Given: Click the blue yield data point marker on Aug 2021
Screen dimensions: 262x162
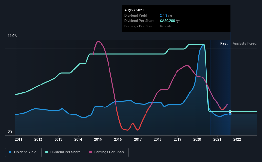Looking at the screenshot, I should pos(230,114).
